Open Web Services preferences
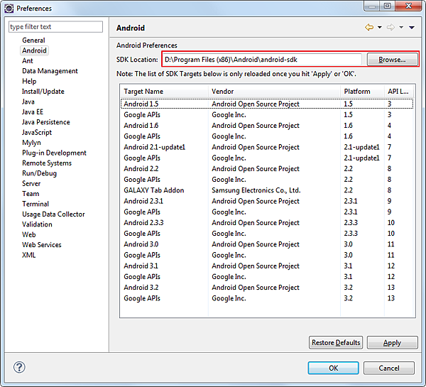 point(42,245)
